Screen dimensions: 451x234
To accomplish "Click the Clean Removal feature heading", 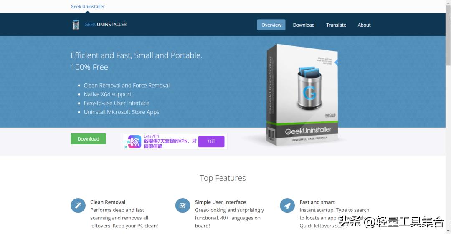I will tap(108, 202).
